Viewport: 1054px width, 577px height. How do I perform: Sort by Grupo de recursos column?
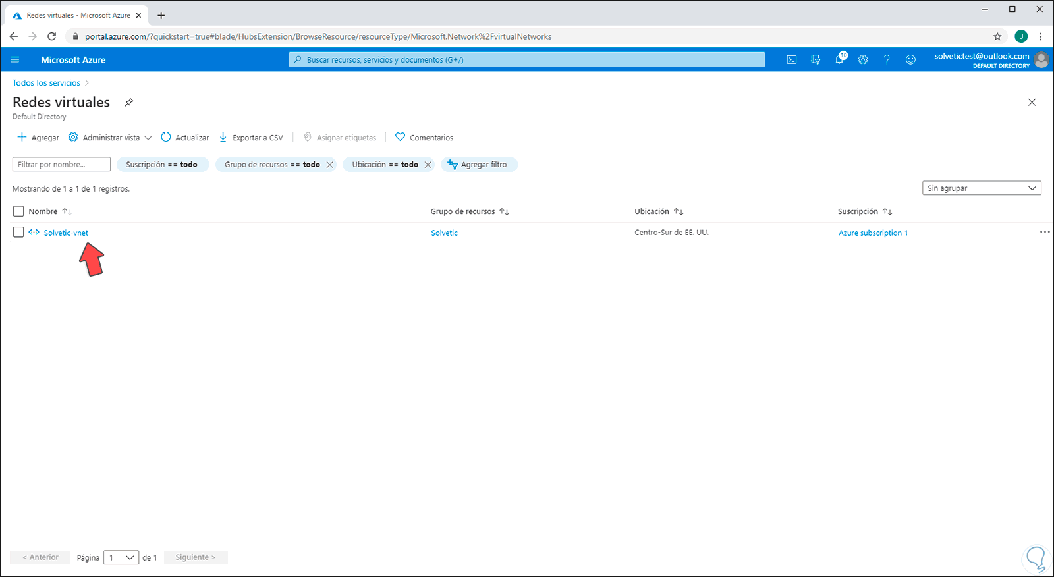[x=470, y=211]
